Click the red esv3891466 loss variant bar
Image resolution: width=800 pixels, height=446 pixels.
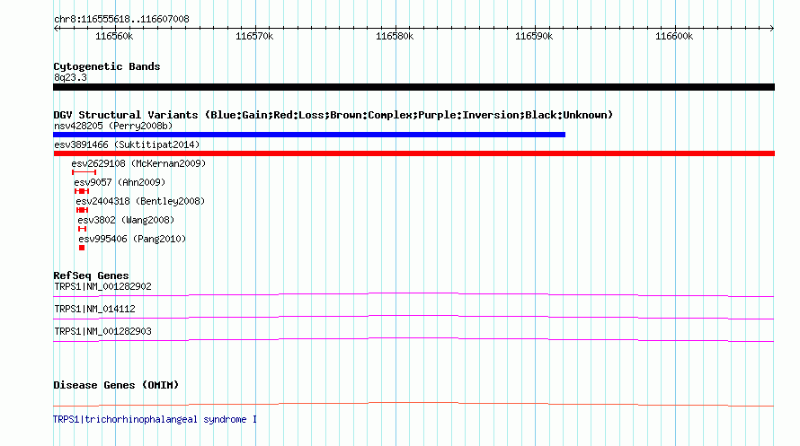[413, 153]
